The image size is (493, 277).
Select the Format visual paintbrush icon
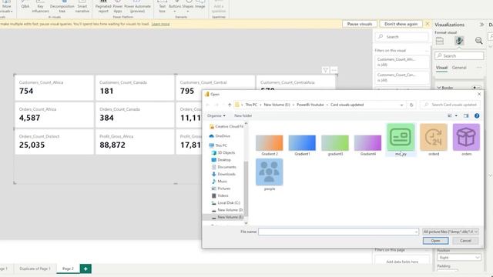459,41
